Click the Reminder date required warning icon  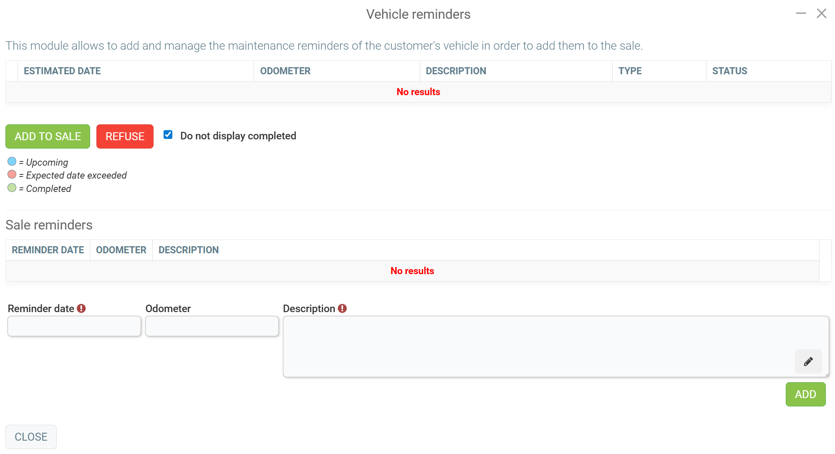[81, 308]
